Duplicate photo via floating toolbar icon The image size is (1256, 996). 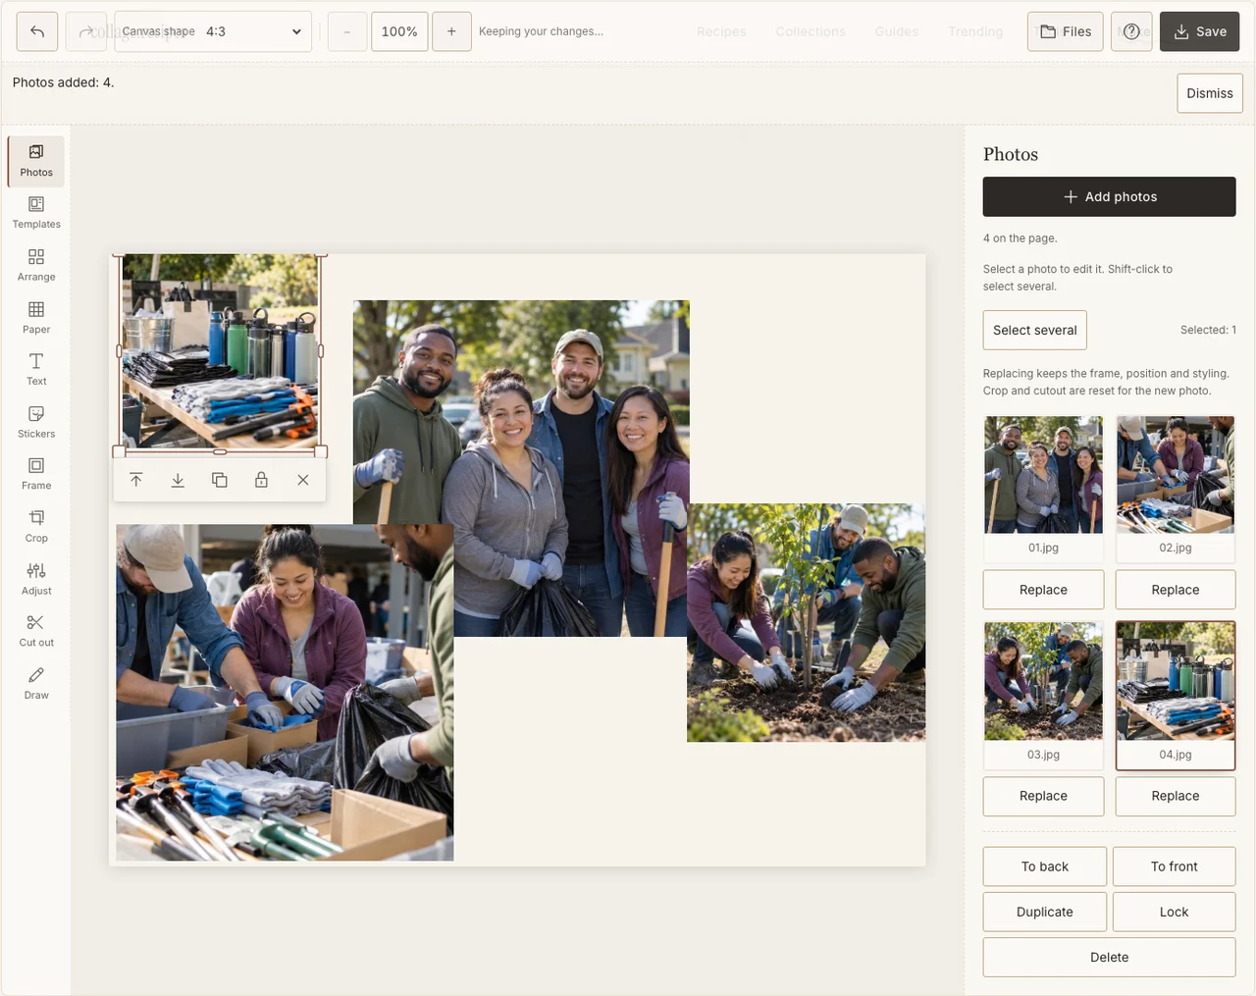point(220,480)
